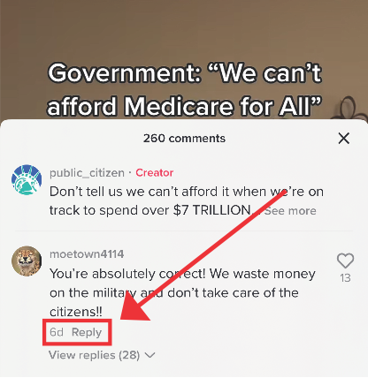Select the "Don't tell us we can't afford" comment
The image size is (368, 378).
[x=187, y=201]
